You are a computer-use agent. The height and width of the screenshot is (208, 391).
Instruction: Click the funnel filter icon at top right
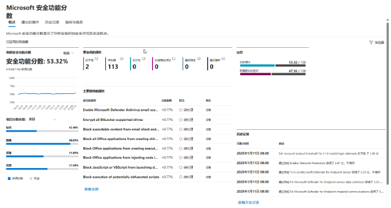pos(371,43)
